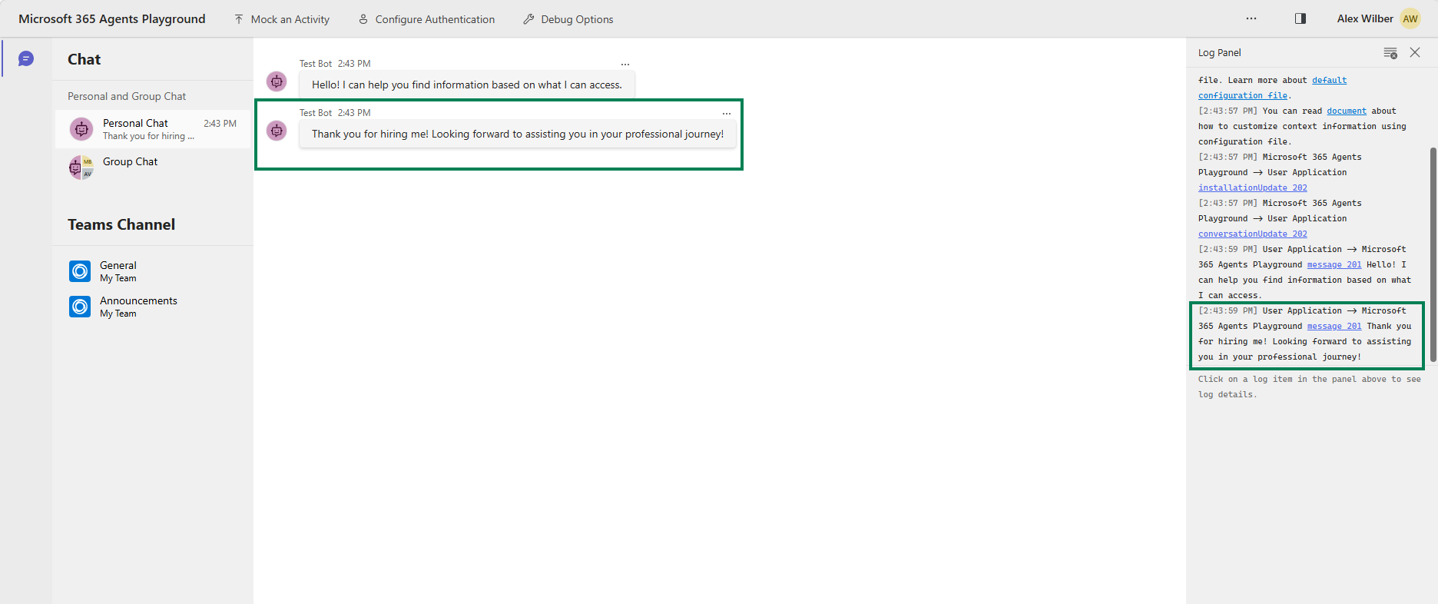The image size is (1438, 604).
Task: Click the Personal and Group Chat label
Action: [127, 96]
